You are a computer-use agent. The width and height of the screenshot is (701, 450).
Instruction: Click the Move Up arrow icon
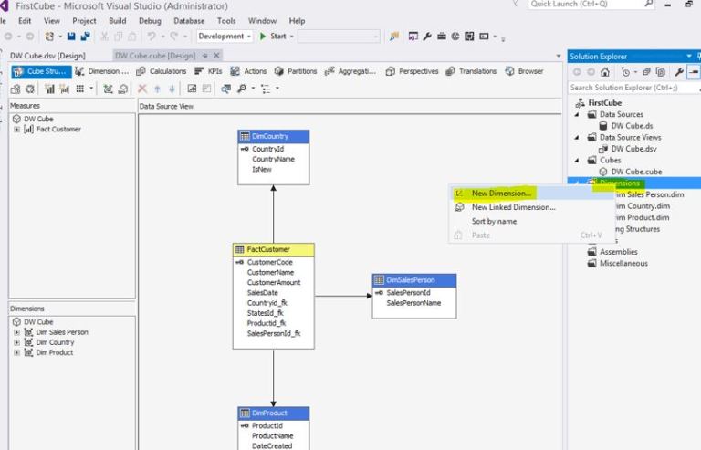[157, 89]
